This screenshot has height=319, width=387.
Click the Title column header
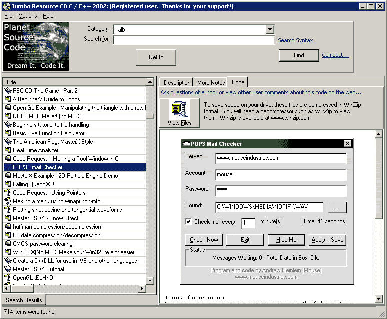(x=75, y=82)
